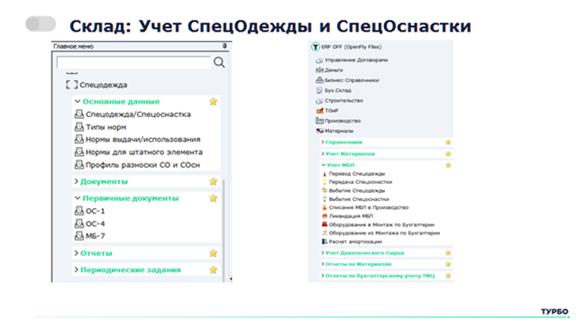Toggle the favorite star for Отчеты по Материалам
This screenshot has height=329, width=585.
448,264
